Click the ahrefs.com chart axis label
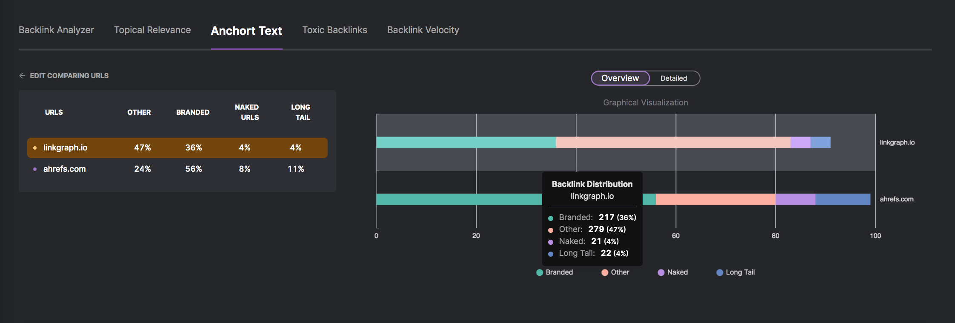 897,199
